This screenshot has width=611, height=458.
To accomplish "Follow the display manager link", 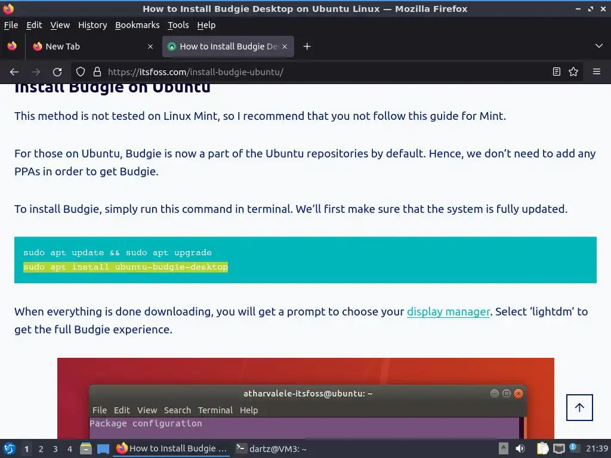I will click(x=448, y=311).
